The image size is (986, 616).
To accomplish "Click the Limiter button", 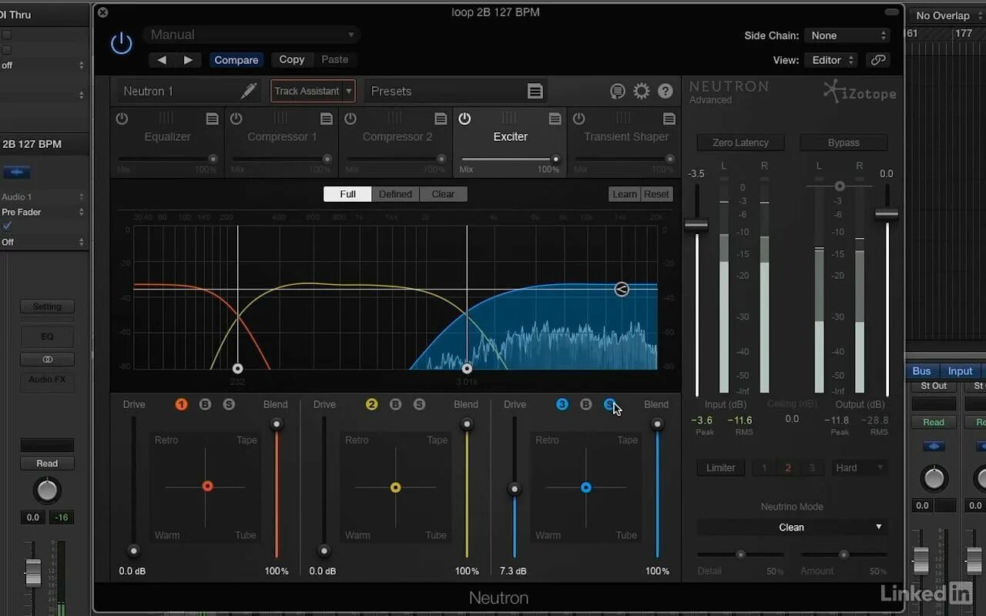I will pos(721,467).
